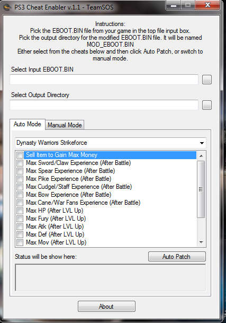The image size is (226, 323).
Task: Click the Select Input EBOOT.BIN text field
Action: pos(104,80)
